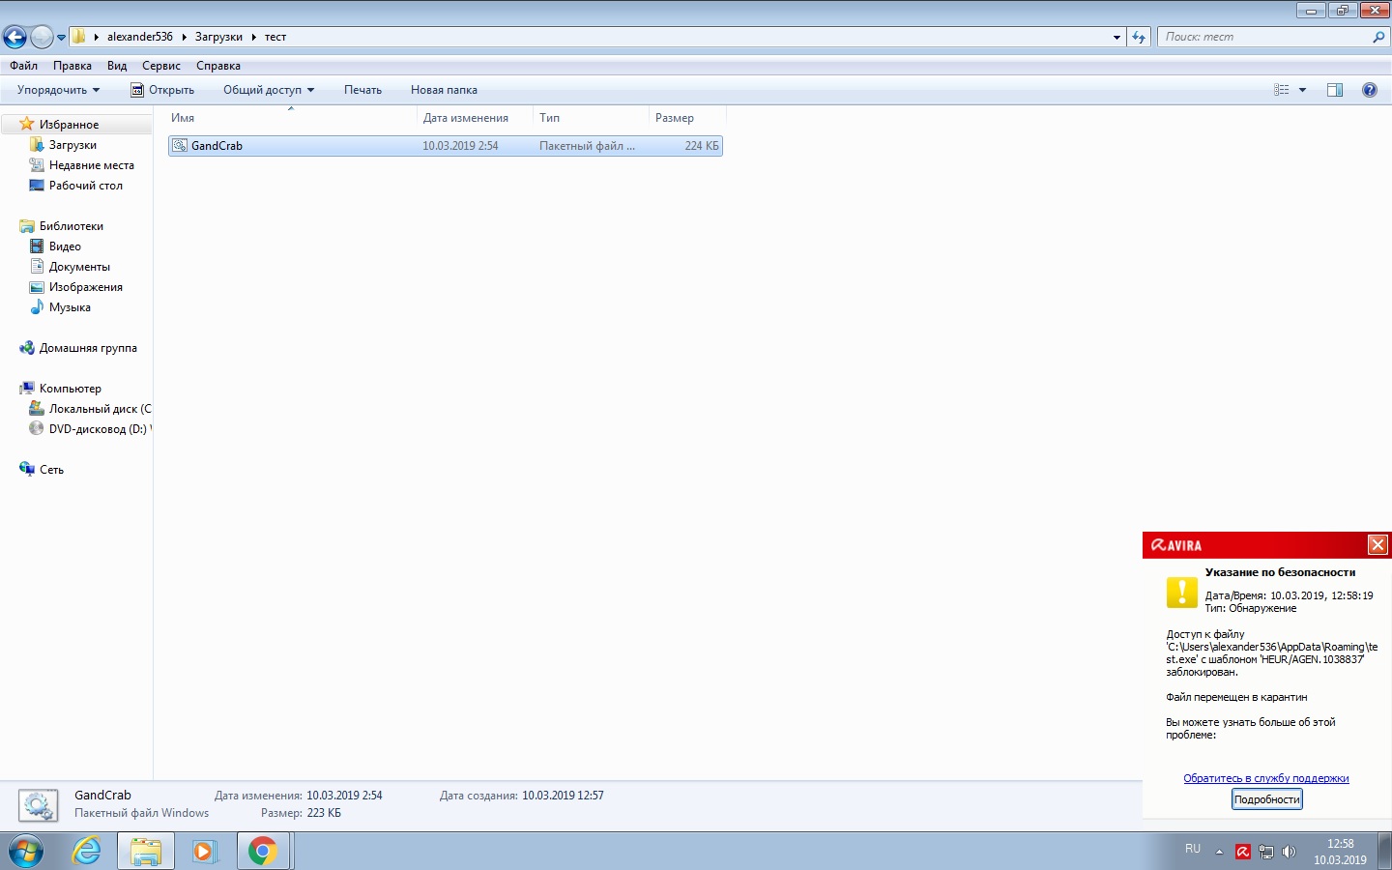Screen dimensions: 1392x870
Task: Open the Windows Start menu
Action: 26,852
